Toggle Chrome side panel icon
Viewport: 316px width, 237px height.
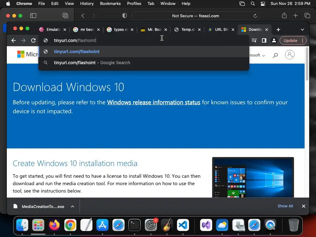tap(264, 40)
